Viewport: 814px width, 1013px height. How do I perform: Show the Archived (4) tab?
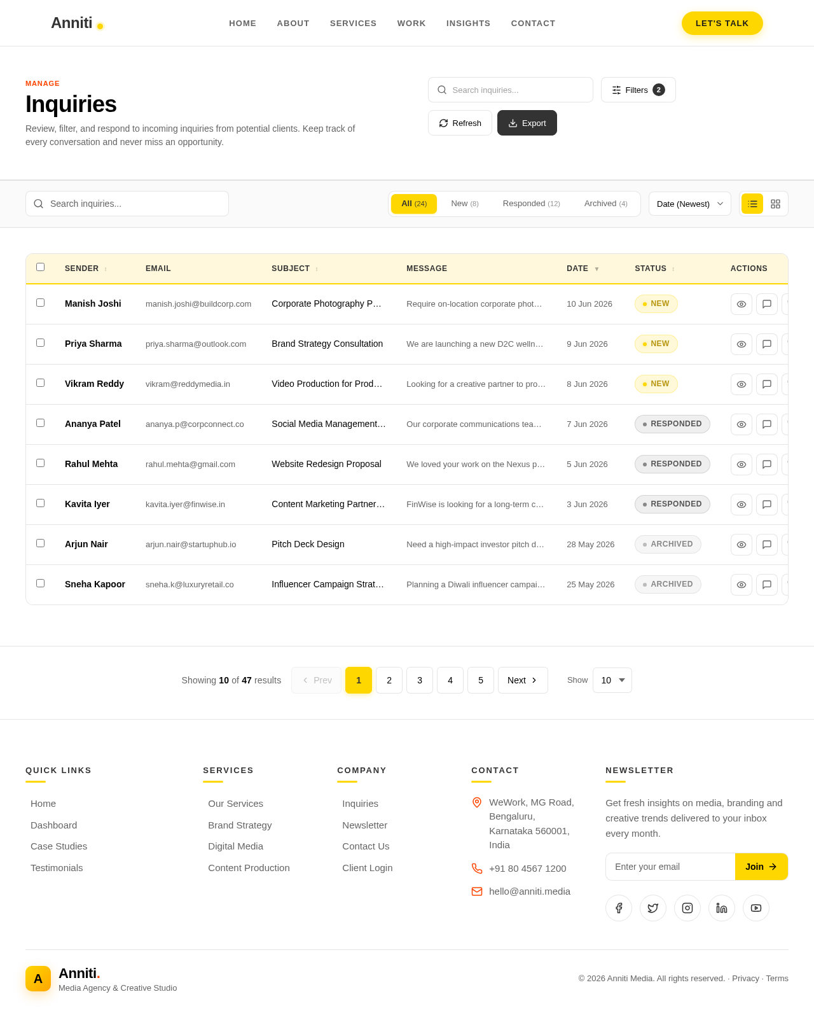(x=606, y=204)
